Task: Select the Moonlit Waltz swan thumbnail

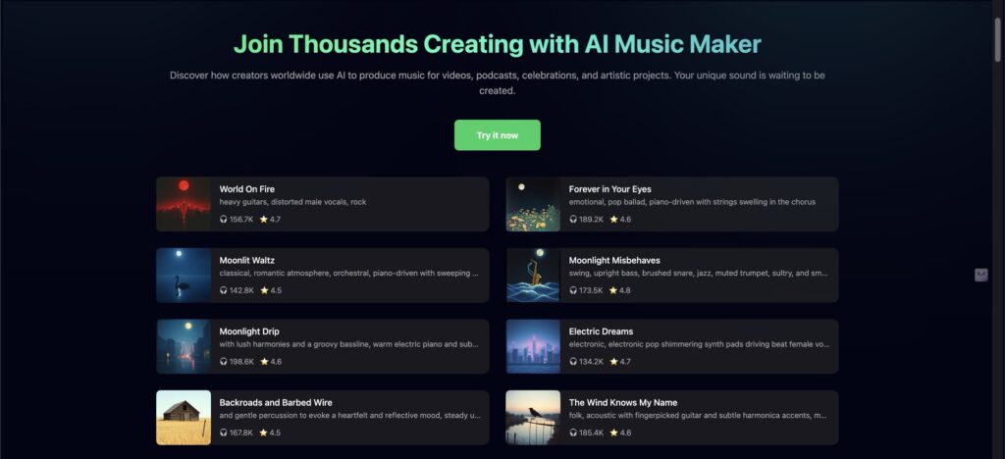Action: pyautogui.click(x=184, y=276)
